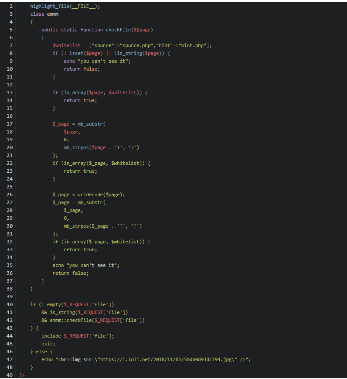
Task: Select the class name emmm
Action: pyautogui.click(x=53, y=14)
